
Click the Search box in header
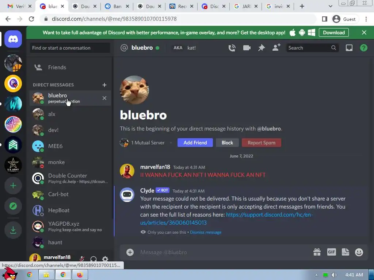[x=312, y=48]
